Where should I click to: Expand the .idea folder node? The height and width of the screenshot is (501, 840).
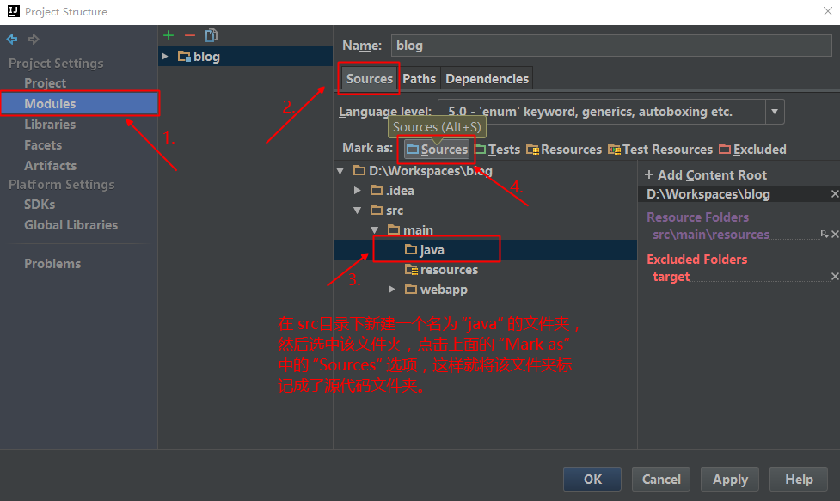[359, 191]
